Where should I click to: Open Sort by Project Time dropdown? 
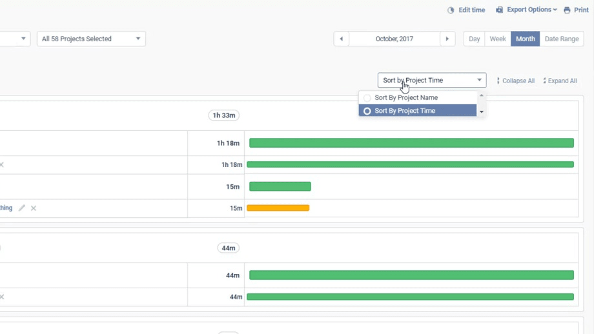click(x=432, y=80)
